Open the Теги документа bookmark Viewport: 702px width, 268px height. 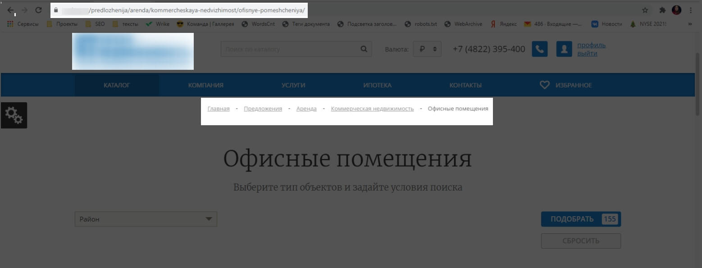coord(306,24)
